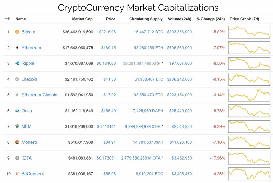The width and height of the screenshot is (273, 183).
Task: Click the Ethereum diamond logo icon
Action: point(17,48)
